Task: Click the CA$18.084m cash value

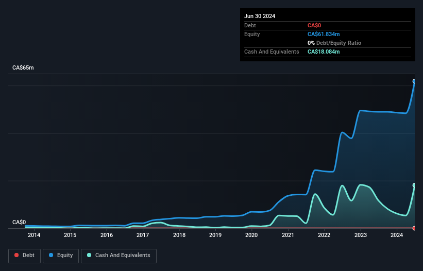Action: click(x=324, y=52)
